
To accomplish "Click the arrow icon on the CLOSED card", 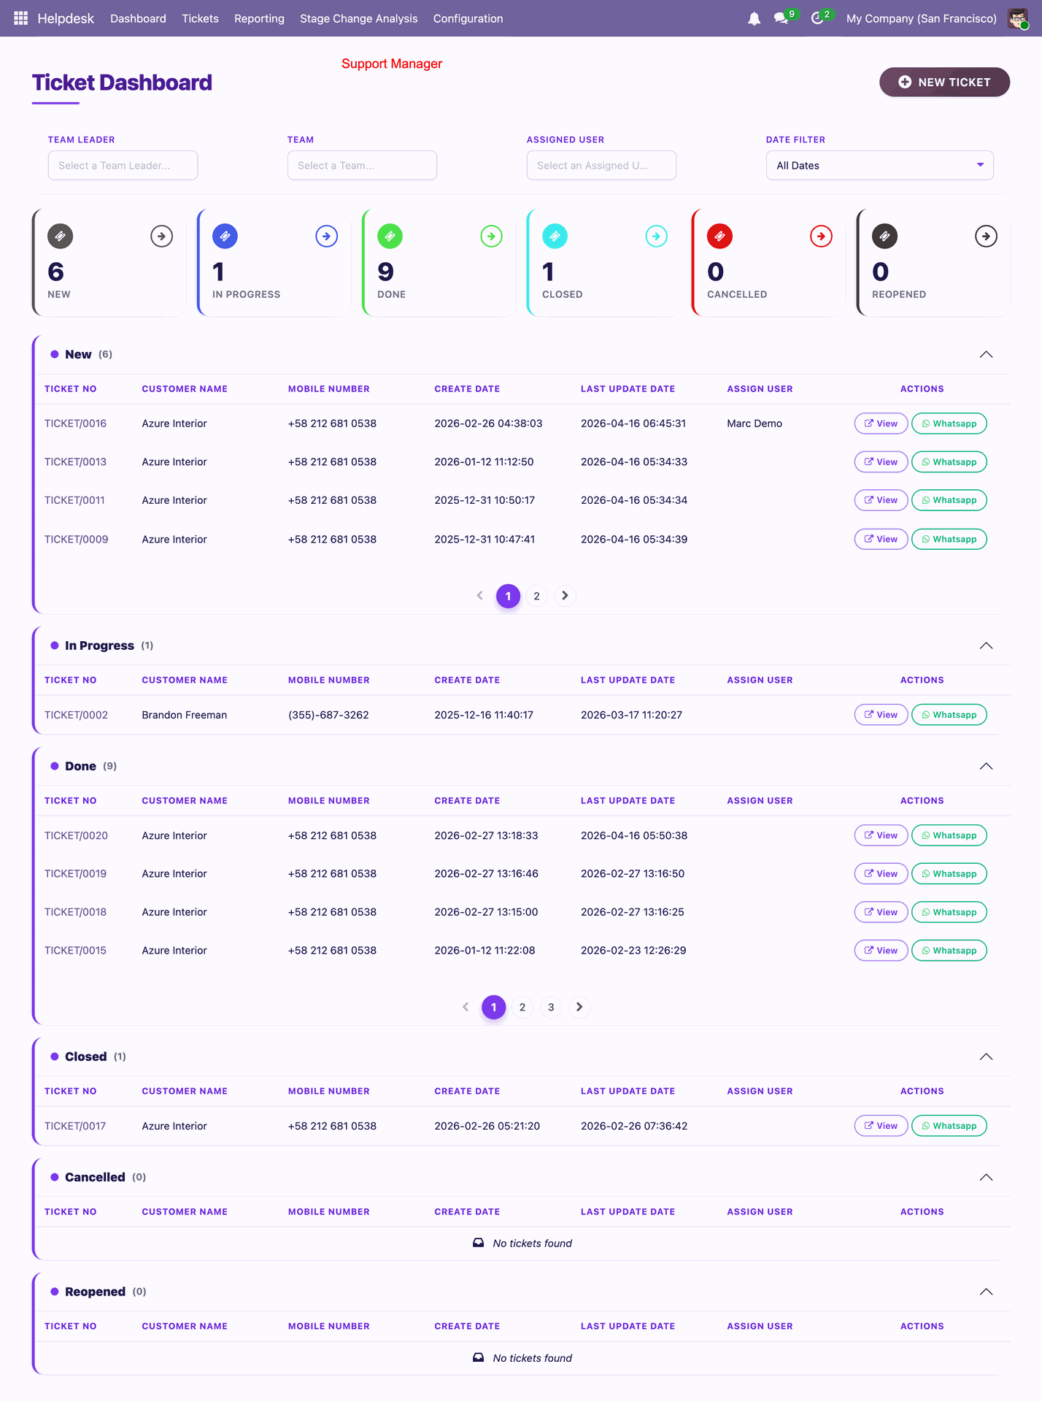I will tap(657, 236).
